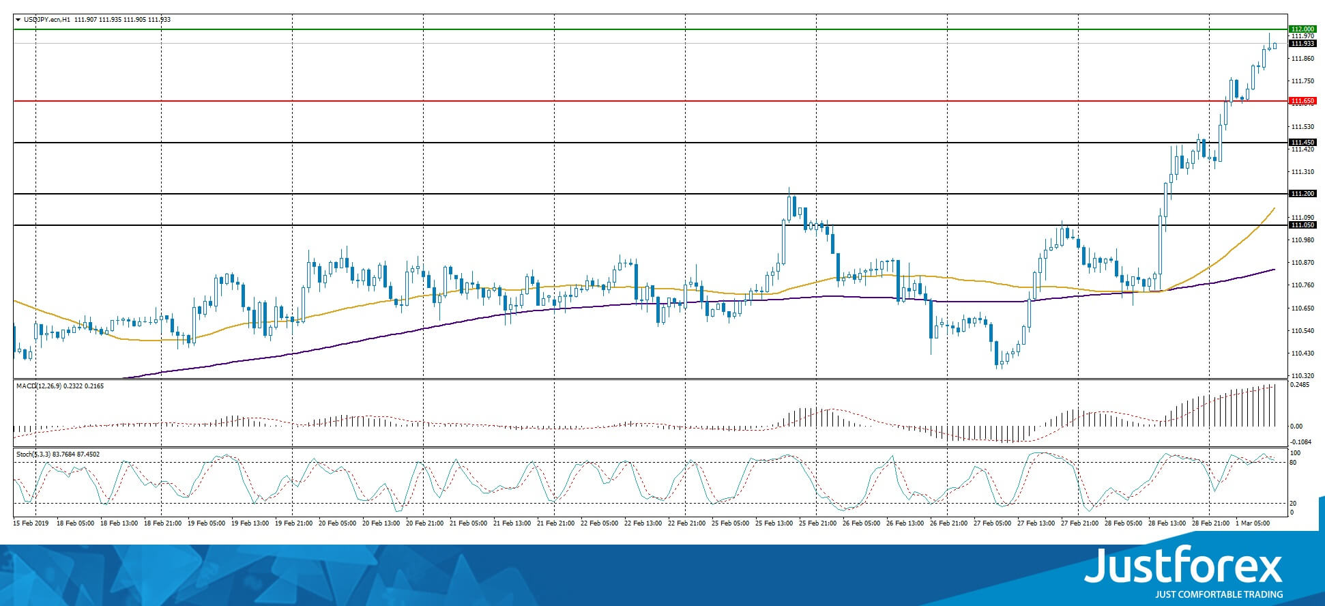Viewport: 1325px width, 606px height.
Task: Click the 111.530 price axis value
Action: (1303, 127)
